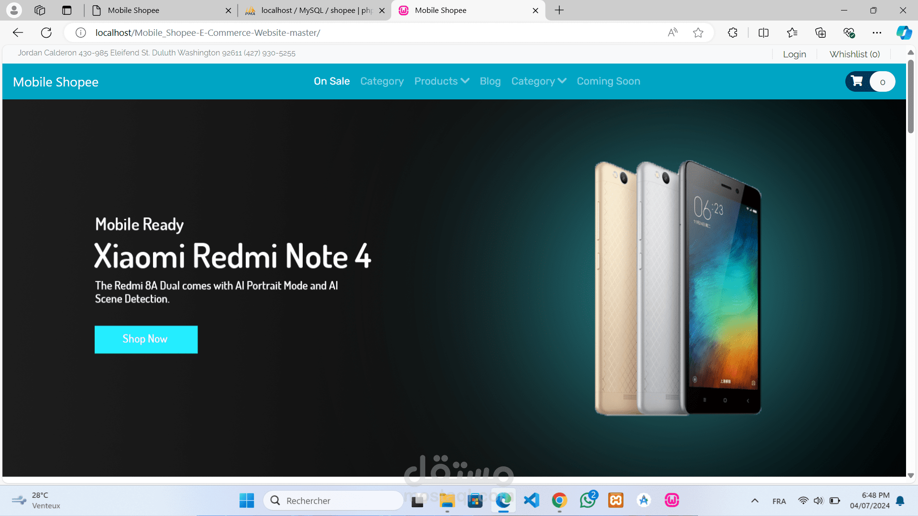The width and height of the screenshot is (918, 516).
Task: Click the shopping cart icon
Action: click(857, 81)
